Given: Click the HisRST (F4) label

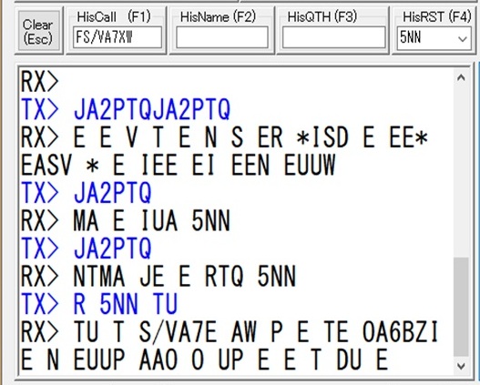Looking at the screenshot, I should tap(437, 16).
